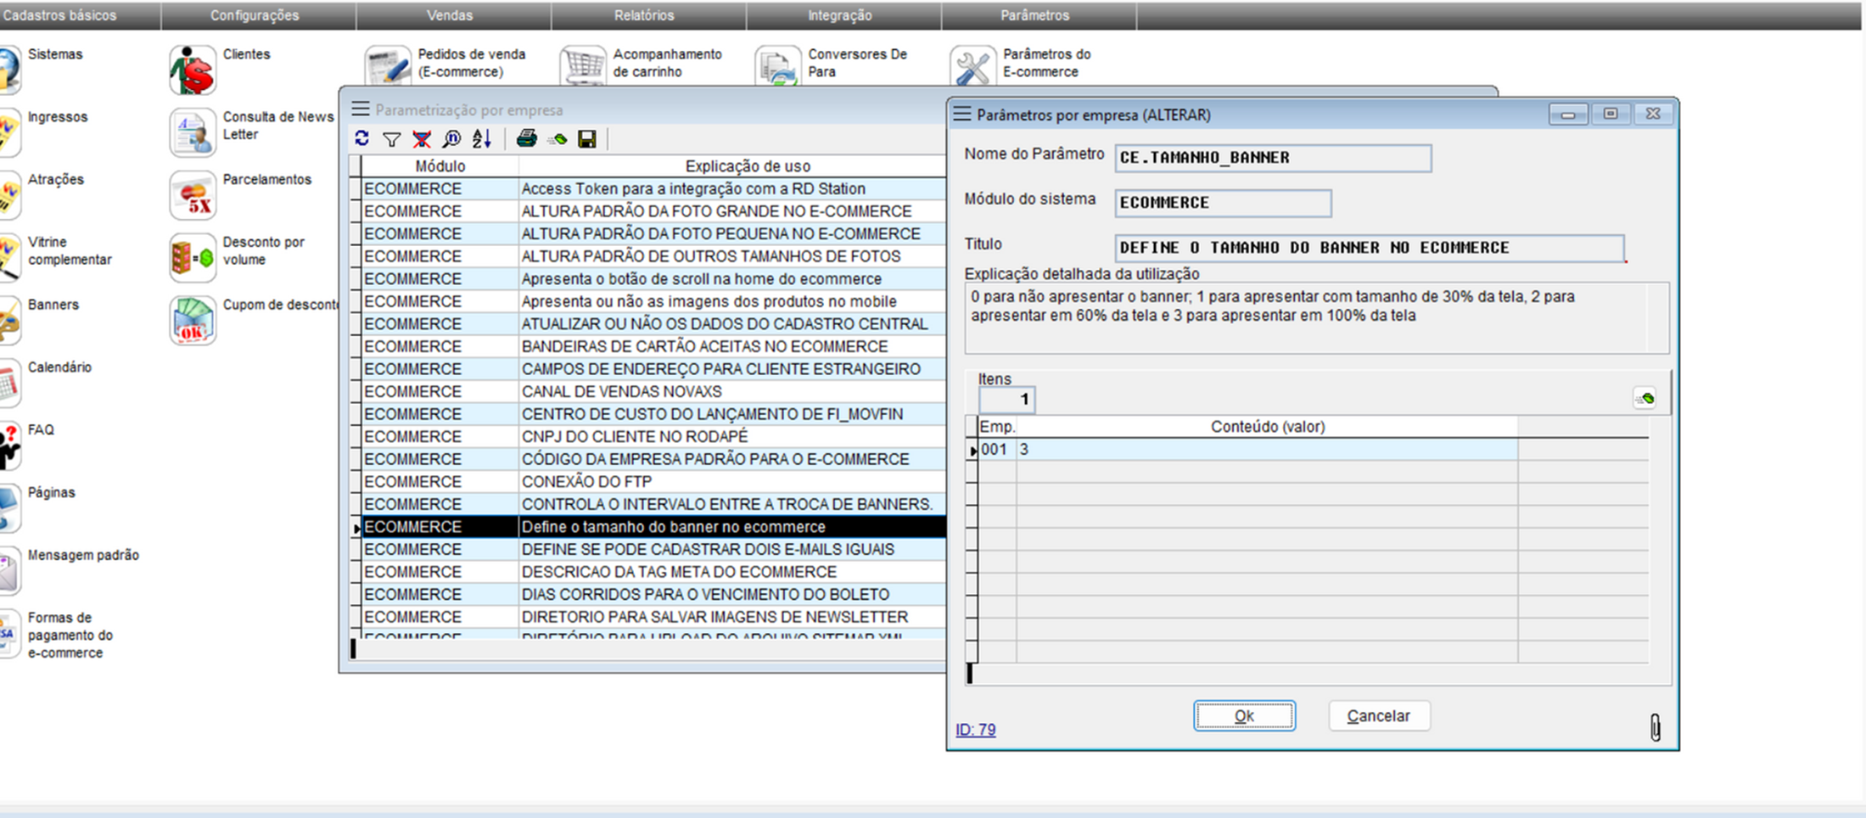Sort records with the A-Z icon
Image resolution: width=1866 pixels, height=818 pixels.
point(482,139)
